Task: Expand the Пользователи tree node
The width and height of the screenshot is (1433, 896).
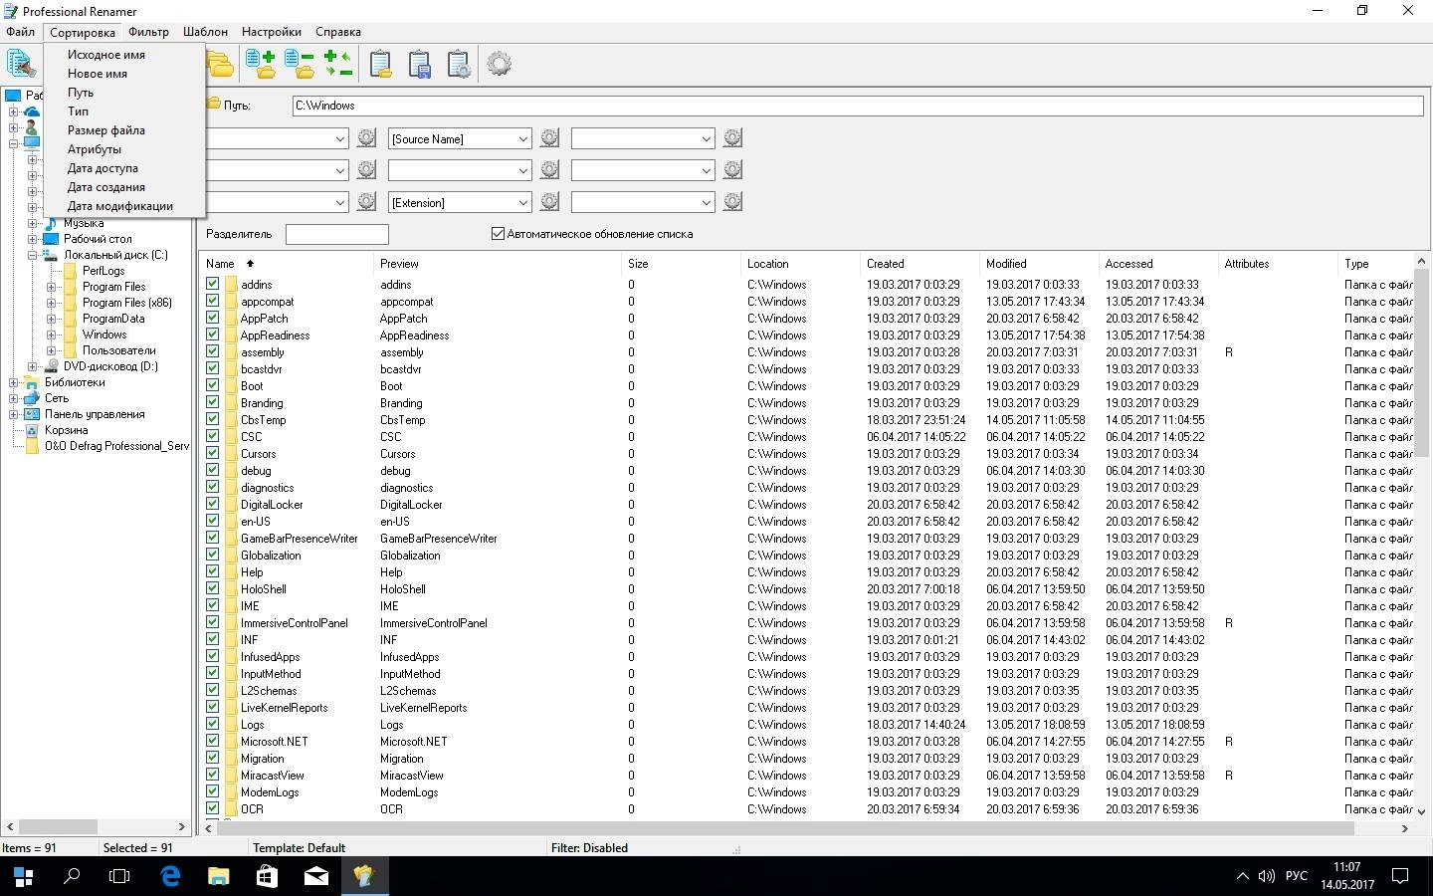Action: click(x=51, y=350)
